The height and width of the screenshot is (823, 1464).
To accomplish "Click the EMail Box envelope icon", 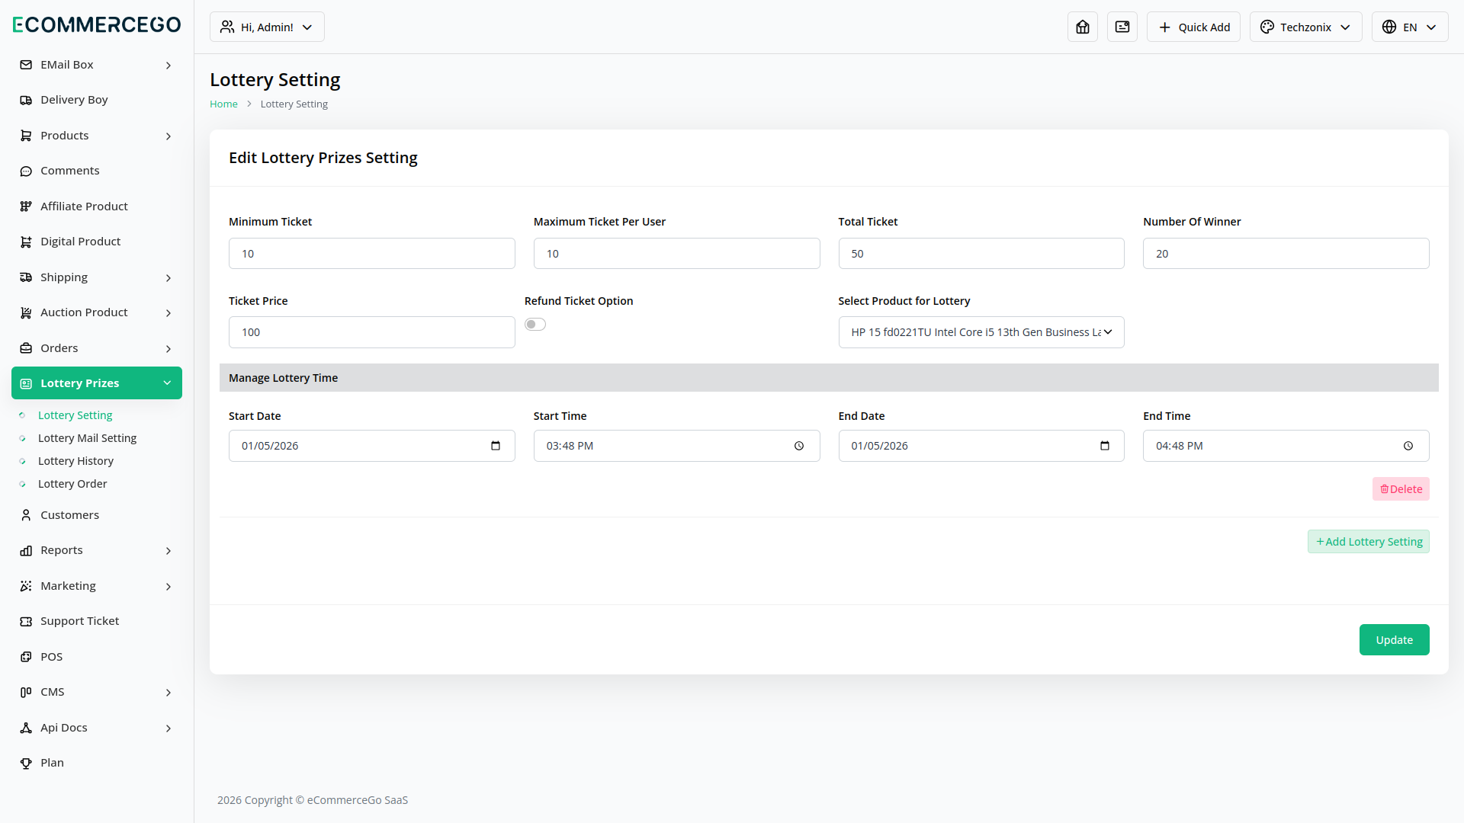I will pos(26,65).
